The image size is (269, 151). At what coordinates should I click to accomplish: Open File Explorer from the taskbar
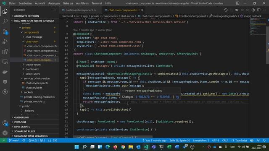131,147
